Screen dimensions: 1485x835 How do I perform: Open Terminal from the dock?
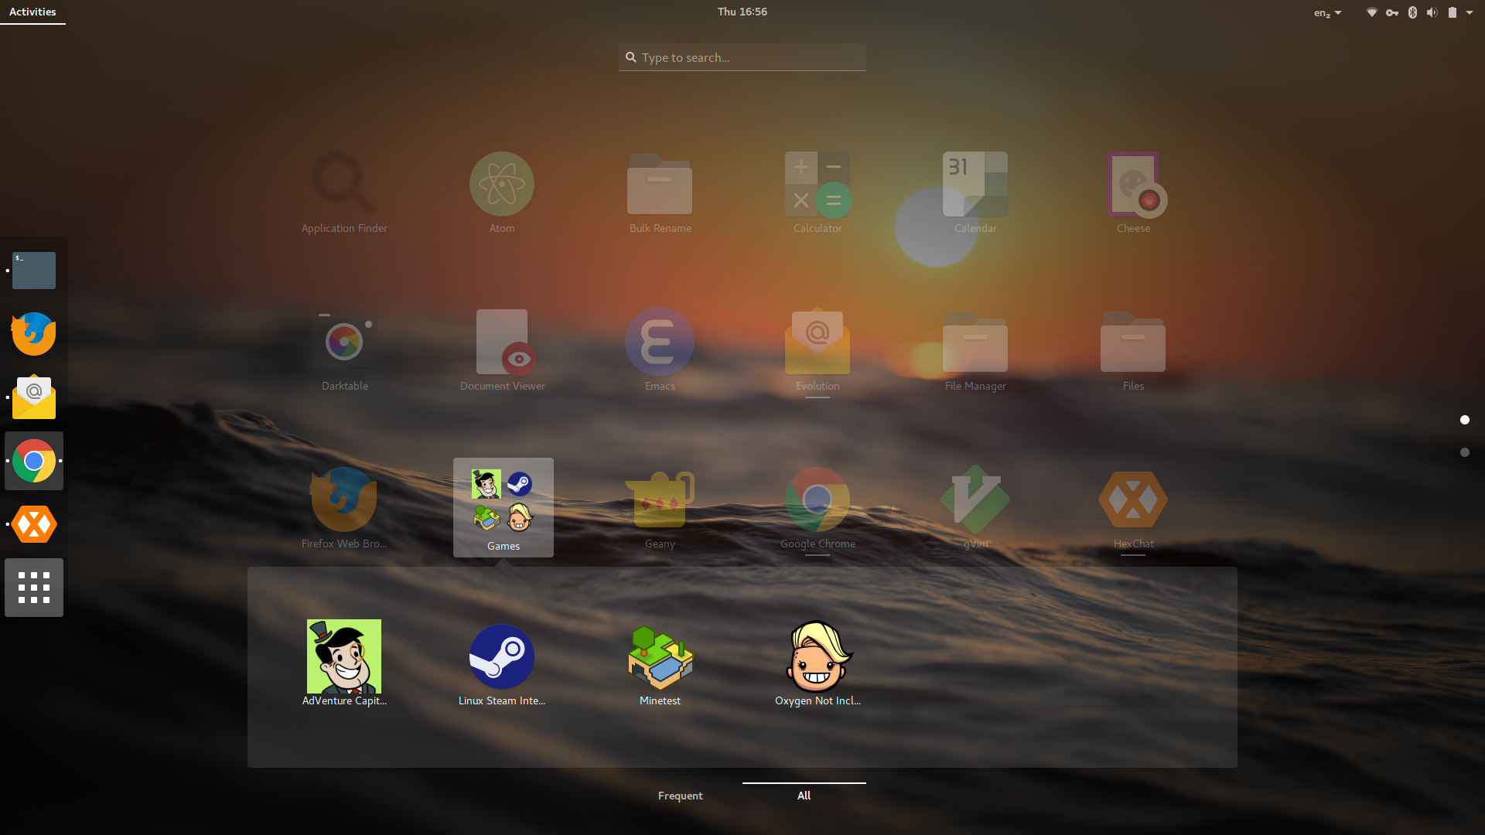(x=34, y=271)
